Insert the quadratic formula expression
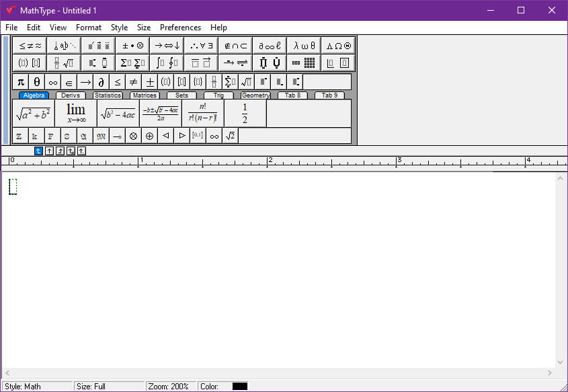568x392 pixels. tap(161, 114)
